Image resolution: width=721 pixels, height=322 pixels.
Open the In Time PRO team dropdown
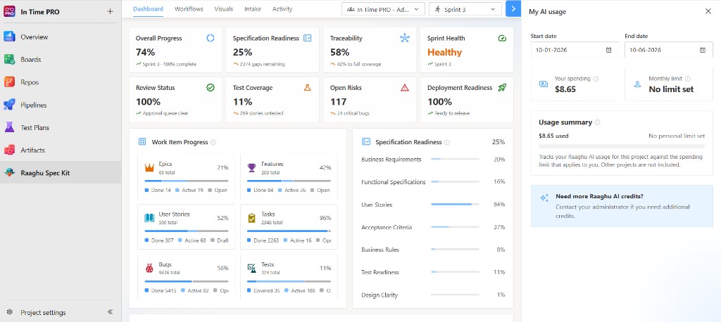click(x=384, y=8)
